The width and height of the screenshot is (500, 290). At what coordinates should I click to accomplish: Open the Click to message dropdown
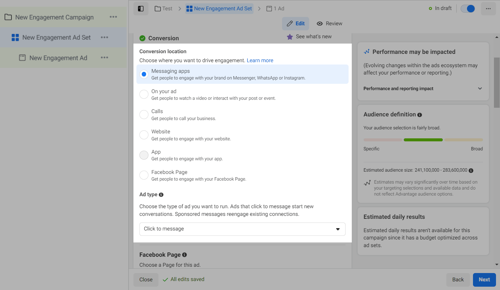click(x=242, y=229)
